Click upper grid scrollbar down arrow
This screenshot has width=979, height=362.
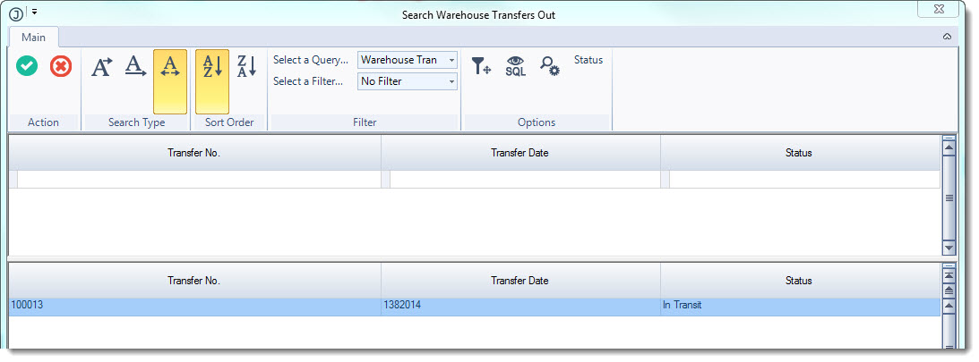pos(949,248)
